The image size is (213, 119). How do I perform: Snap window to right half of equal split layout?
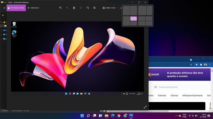134,10
